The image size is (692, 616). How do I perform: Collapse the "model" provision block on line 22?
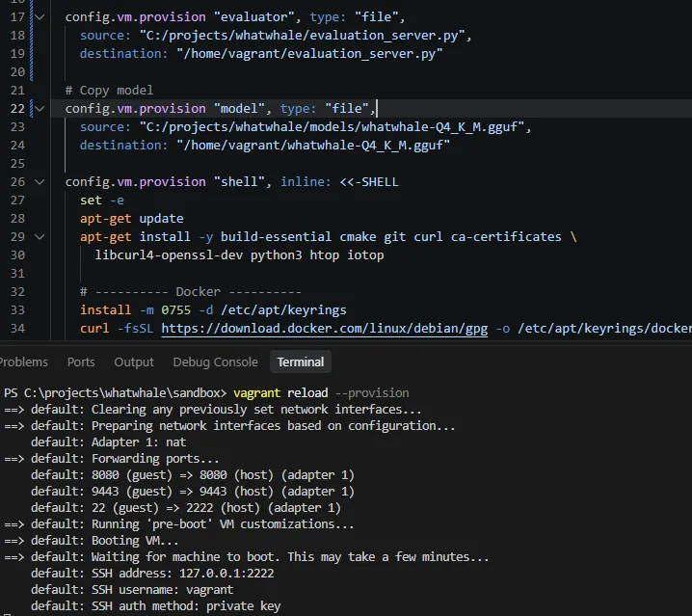pos(40,109)
